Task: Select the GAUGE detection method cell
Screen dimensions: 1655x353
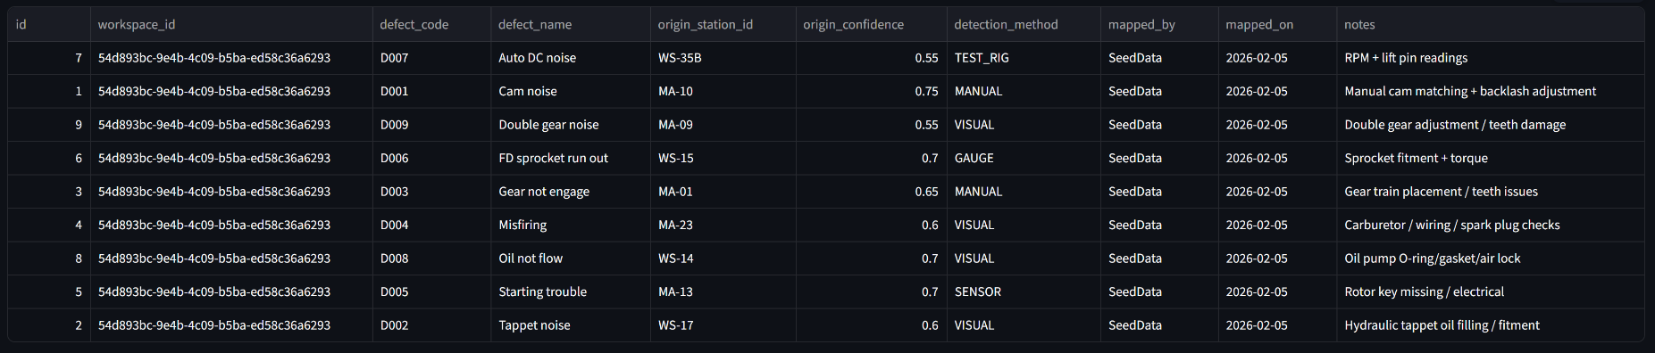Action: point(1024,158)
